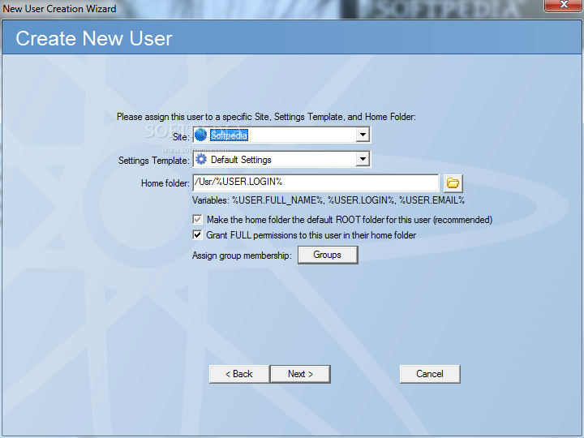
Task: Click the globe icon in Site combo box
Action: pyautogui.click(x=201, y=135)
